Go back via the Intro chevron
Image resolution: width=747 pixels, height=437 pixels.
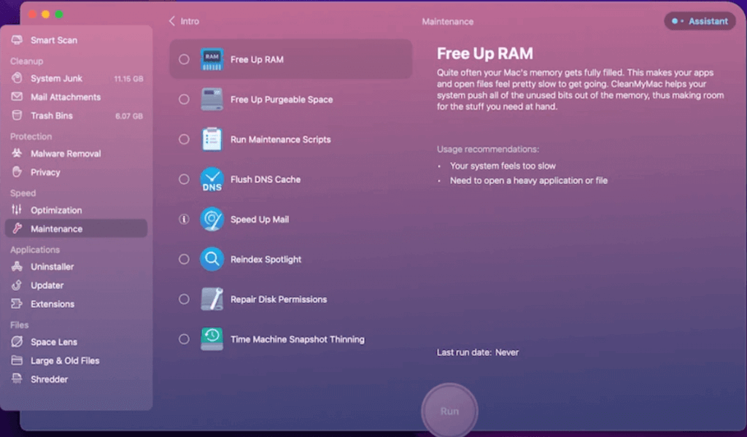tap(172, 21)
